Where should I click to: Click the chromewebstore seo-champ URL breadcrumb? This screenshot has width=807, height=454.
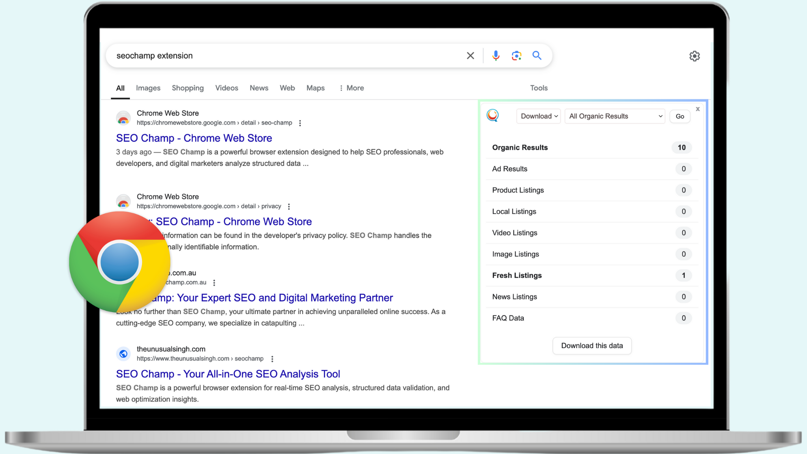pyautogui.click(x=214, y=123)
